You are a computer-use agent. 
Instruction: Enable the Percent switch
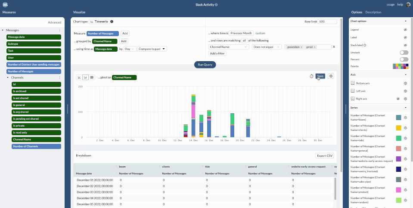[x=404, y=59]
